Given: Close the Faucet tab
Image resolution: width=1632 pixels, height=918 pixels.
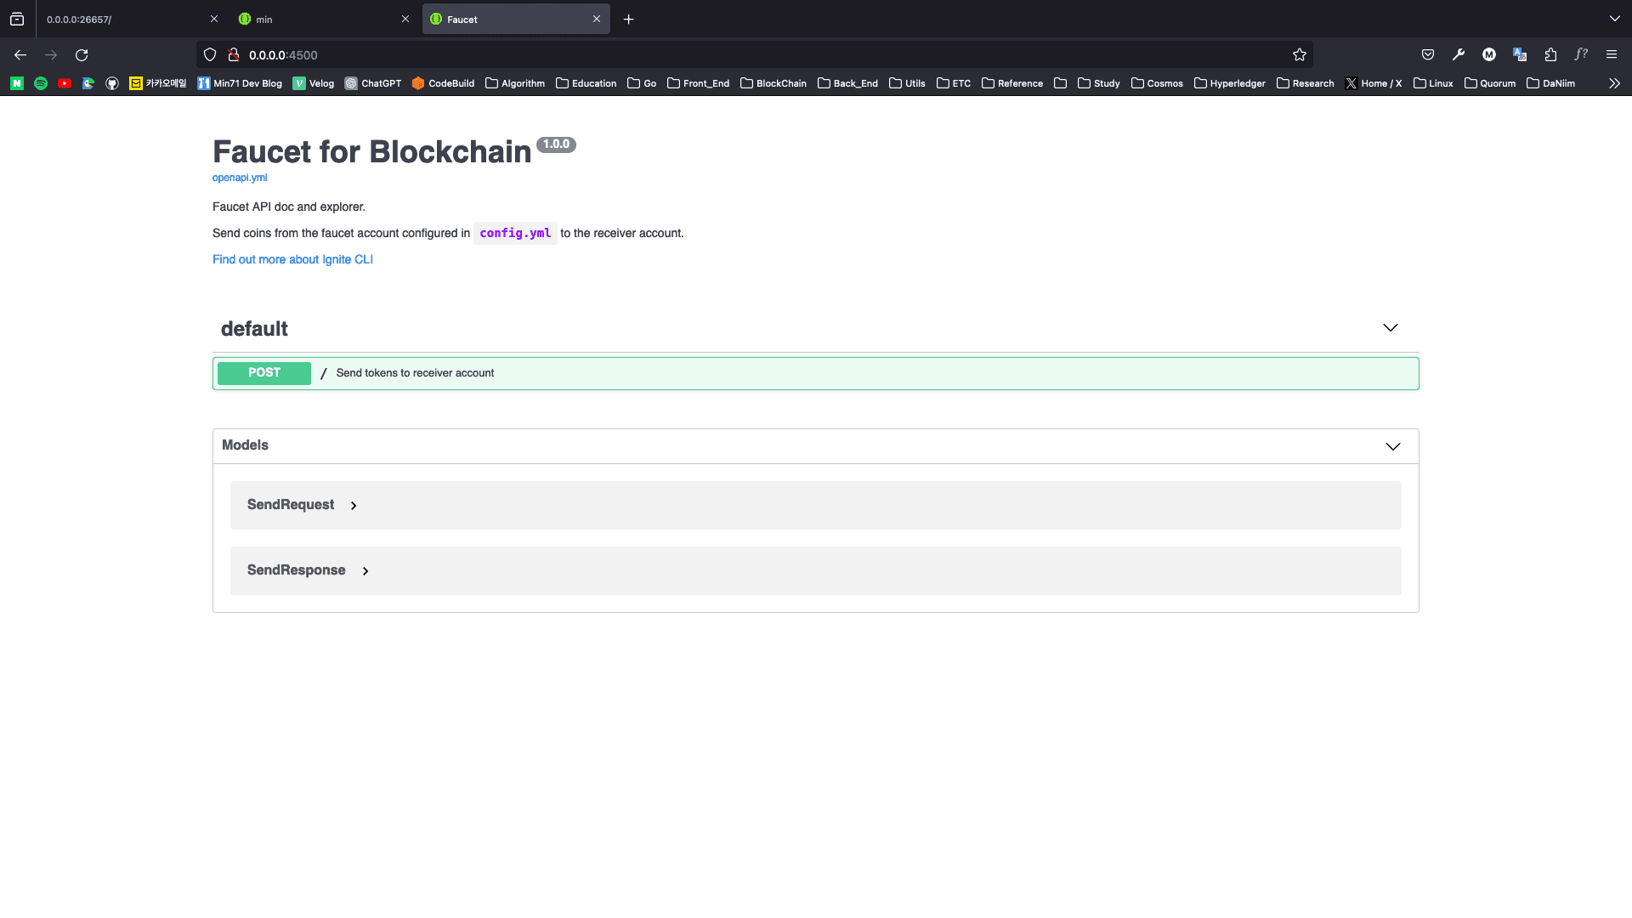Looking at the screenshot, I should 597,20.
